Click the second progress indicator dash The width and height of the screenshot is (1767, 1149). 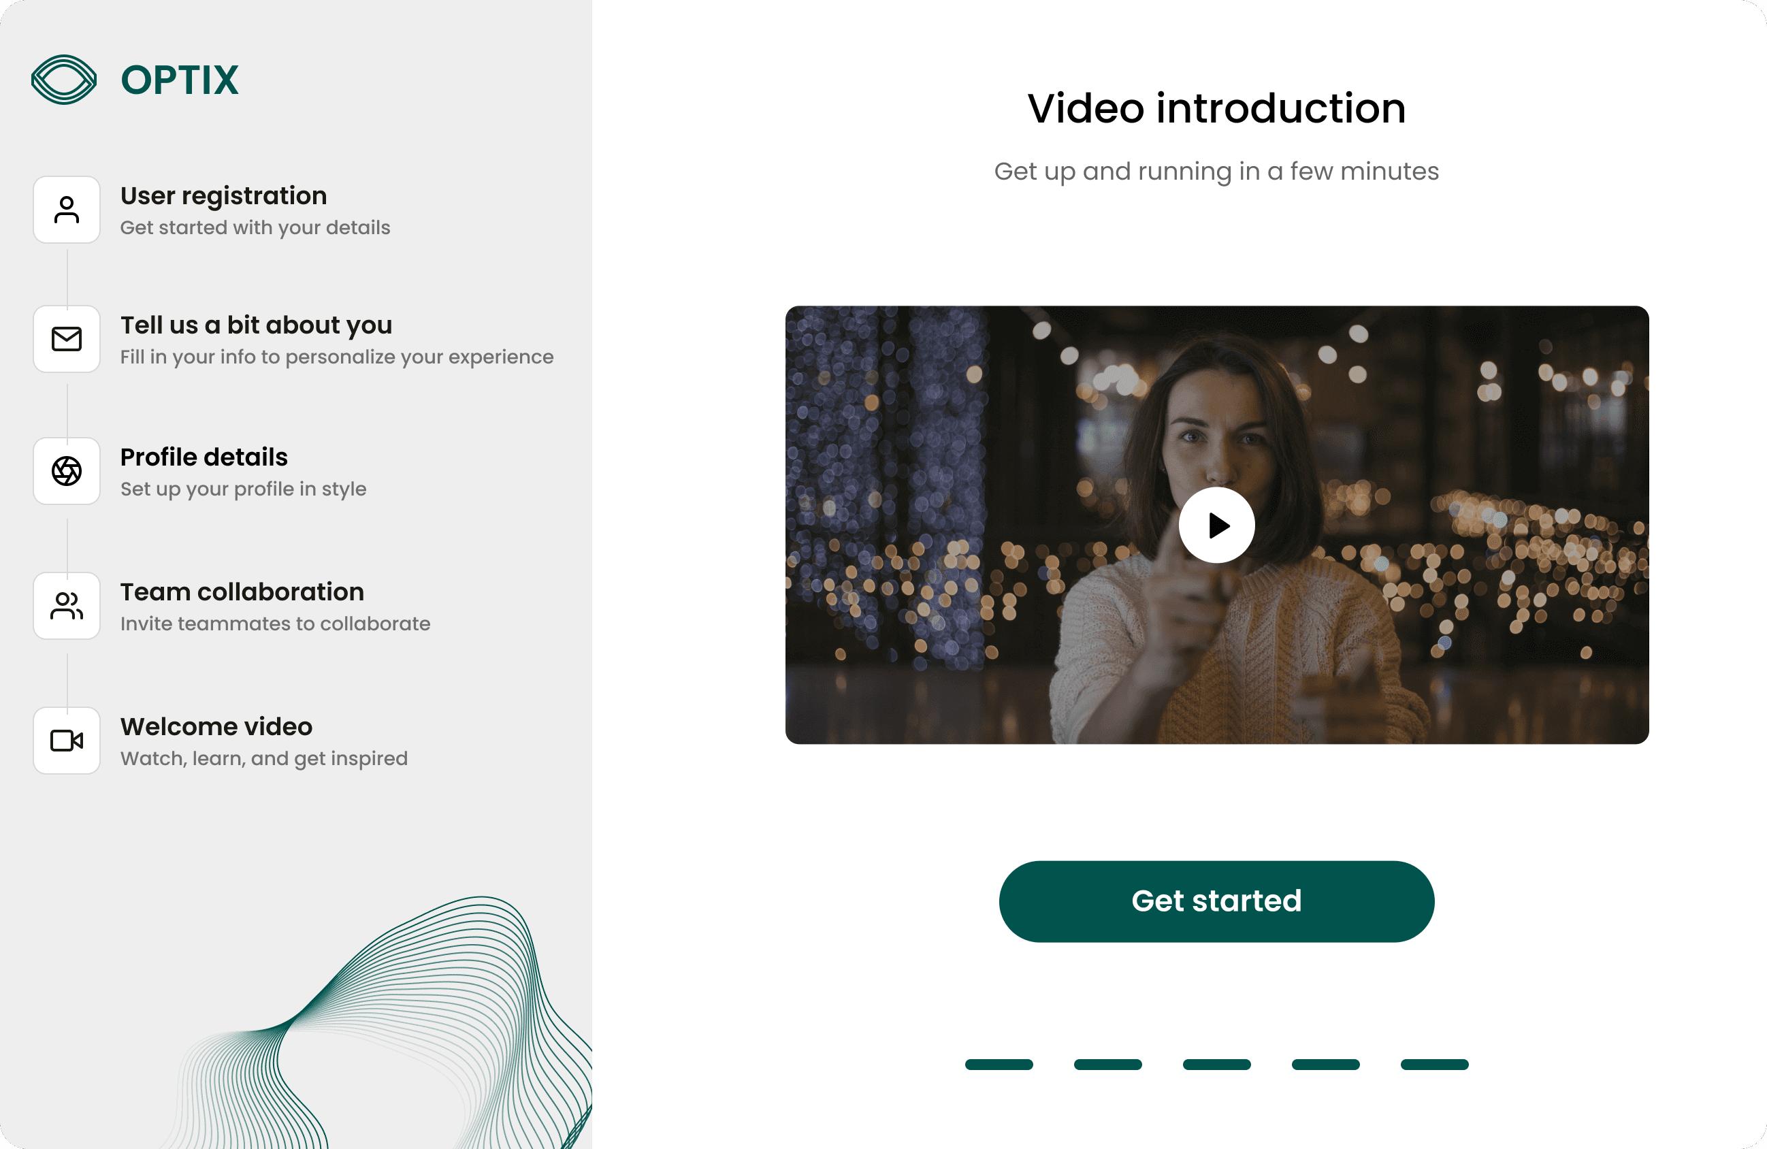1107,1065
